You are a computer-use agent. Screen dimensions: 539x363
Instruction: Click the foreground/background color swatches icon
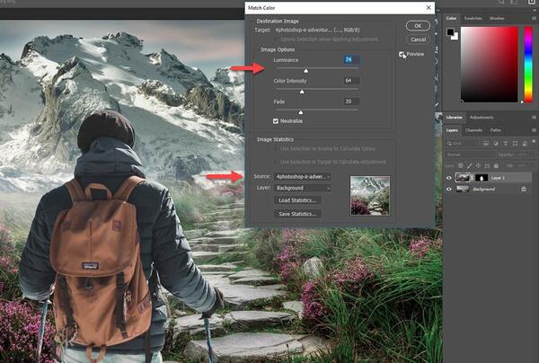point(452,33)
